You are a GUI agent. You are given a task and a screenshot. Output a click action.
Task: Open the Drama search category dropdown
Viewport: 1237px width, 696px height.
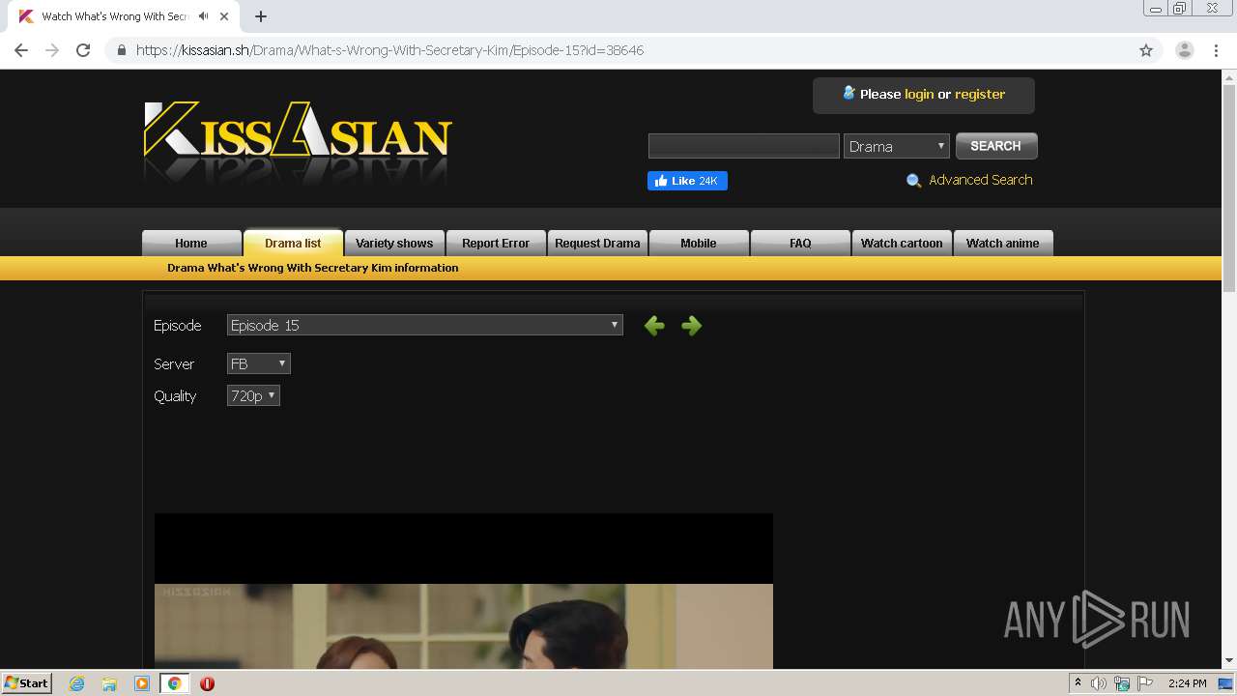tap(897, 146)
